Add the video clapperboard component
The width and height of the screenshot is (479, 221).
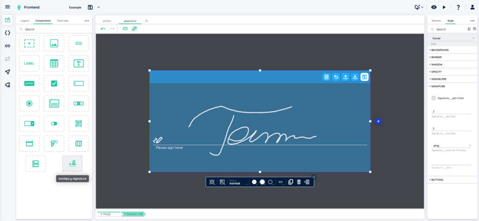point(29,144)
